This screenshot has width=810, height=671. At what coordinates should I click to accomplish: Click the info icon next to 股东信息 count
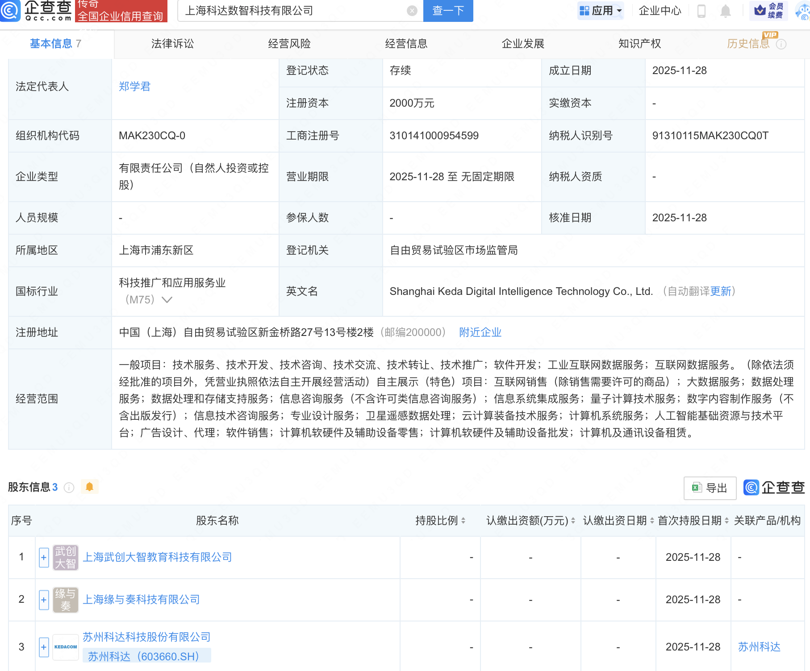click(x=69, y=488)
